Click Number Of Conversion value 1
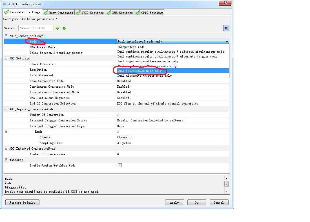The image size is (310, 222). click(x=118, y=115)
